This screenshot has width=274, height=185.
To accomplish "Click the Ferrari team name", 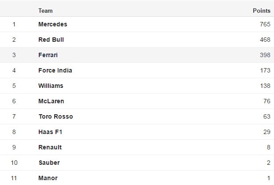I will (x=48, y=55).
